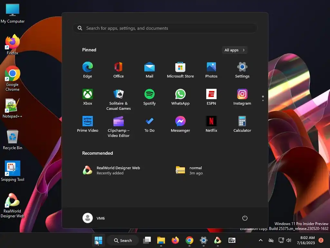Select Google Chrome desktop shortcut

tap(13, 79)
